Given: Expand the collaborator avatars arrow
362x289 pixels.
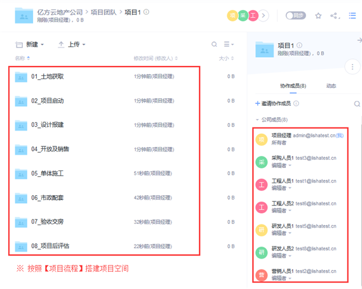Looking at the screenshot, I should point(264,16).
